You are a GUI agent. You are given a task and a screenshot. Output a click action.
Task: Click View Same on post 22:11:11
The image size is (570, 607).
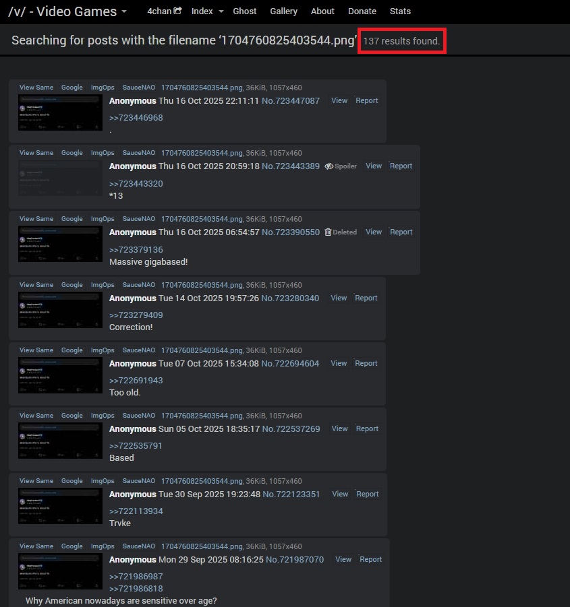tap(36, 88)
